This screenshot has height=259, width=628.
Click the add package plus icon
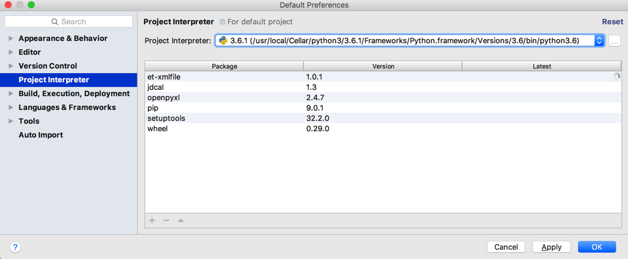[x=152, y=220]
